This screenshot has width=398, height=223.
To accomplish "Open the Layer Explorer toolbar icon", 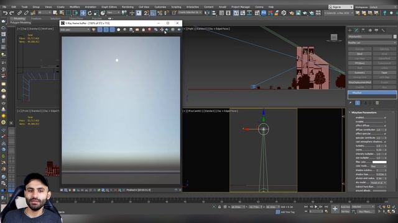I will point(228,13).
